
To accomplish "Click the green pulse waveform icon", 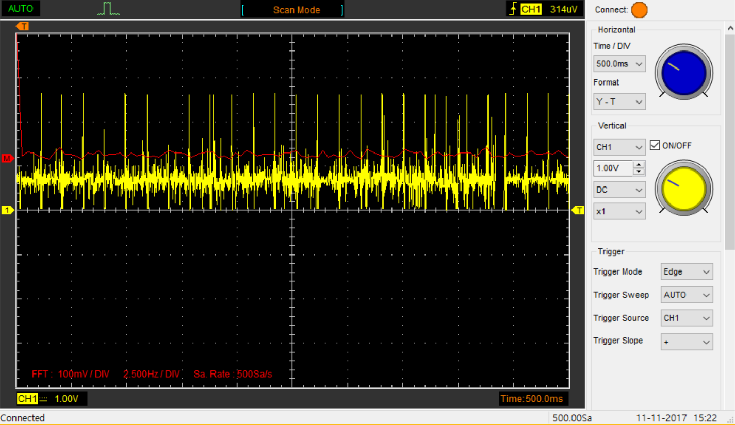I will click(108, 9).
